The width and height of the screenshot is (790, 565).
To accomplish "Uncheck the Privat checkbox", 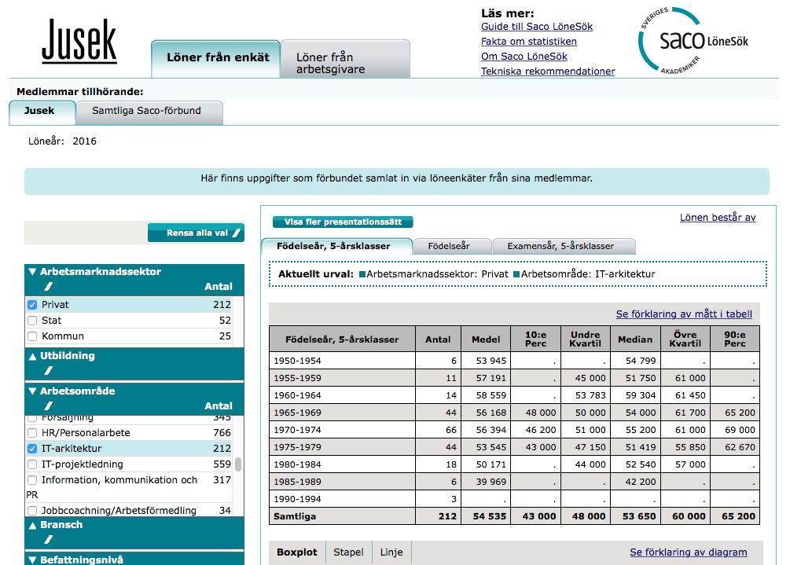I will 32,305.
